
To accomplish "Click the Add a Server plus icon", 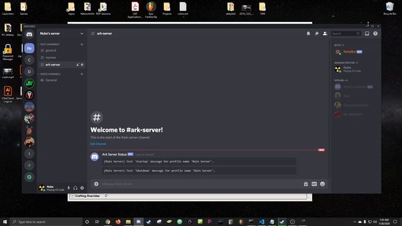I will pos(30,166).
